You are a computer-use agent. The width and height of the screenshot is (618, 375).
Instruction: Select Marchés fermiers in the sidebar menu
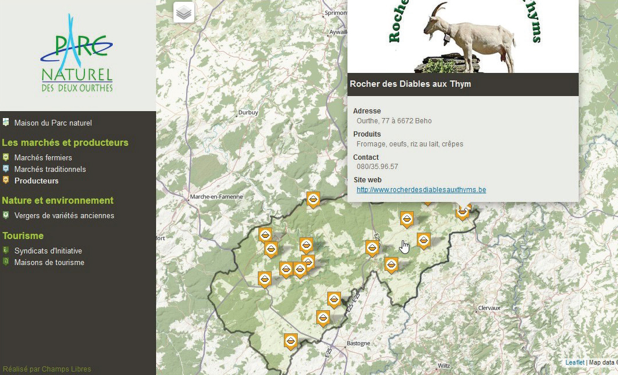[x=44, y=157]
